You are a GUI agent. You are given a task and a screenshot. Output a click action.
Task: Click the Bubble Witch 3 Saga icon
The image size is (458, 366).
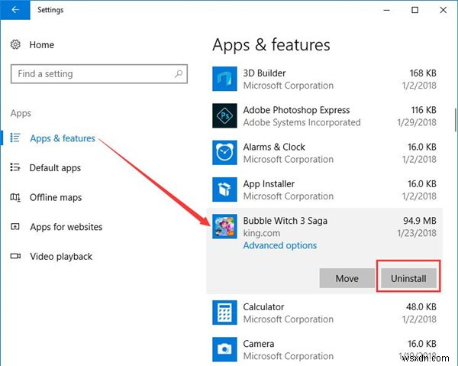tap(224, 227)
